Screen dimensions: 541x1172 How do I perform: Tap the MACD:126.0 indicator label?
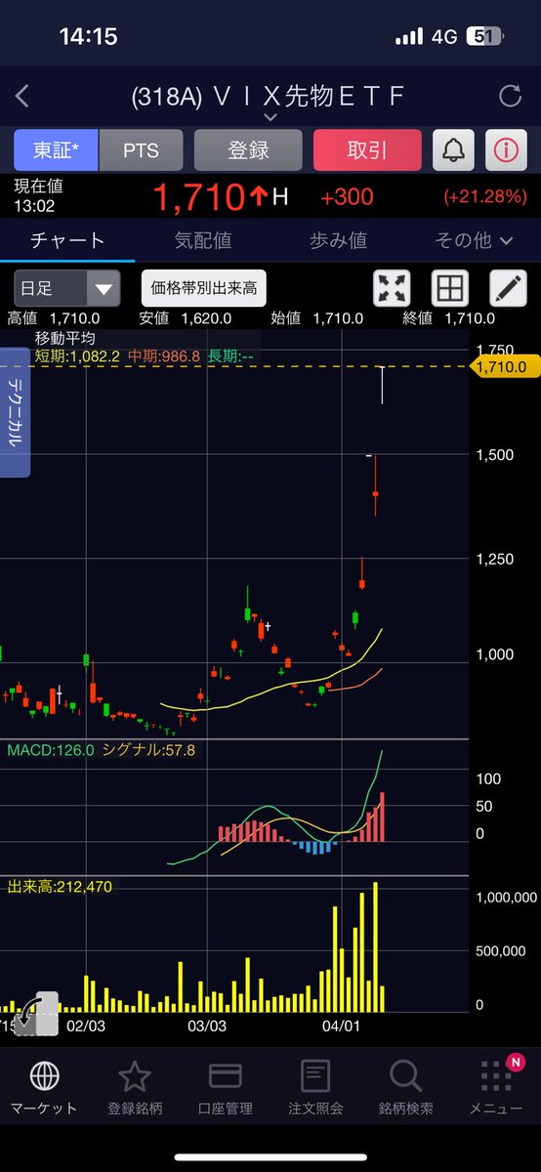(50, 750)
